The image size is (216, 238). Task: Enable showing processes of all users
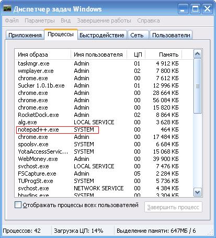18,205
